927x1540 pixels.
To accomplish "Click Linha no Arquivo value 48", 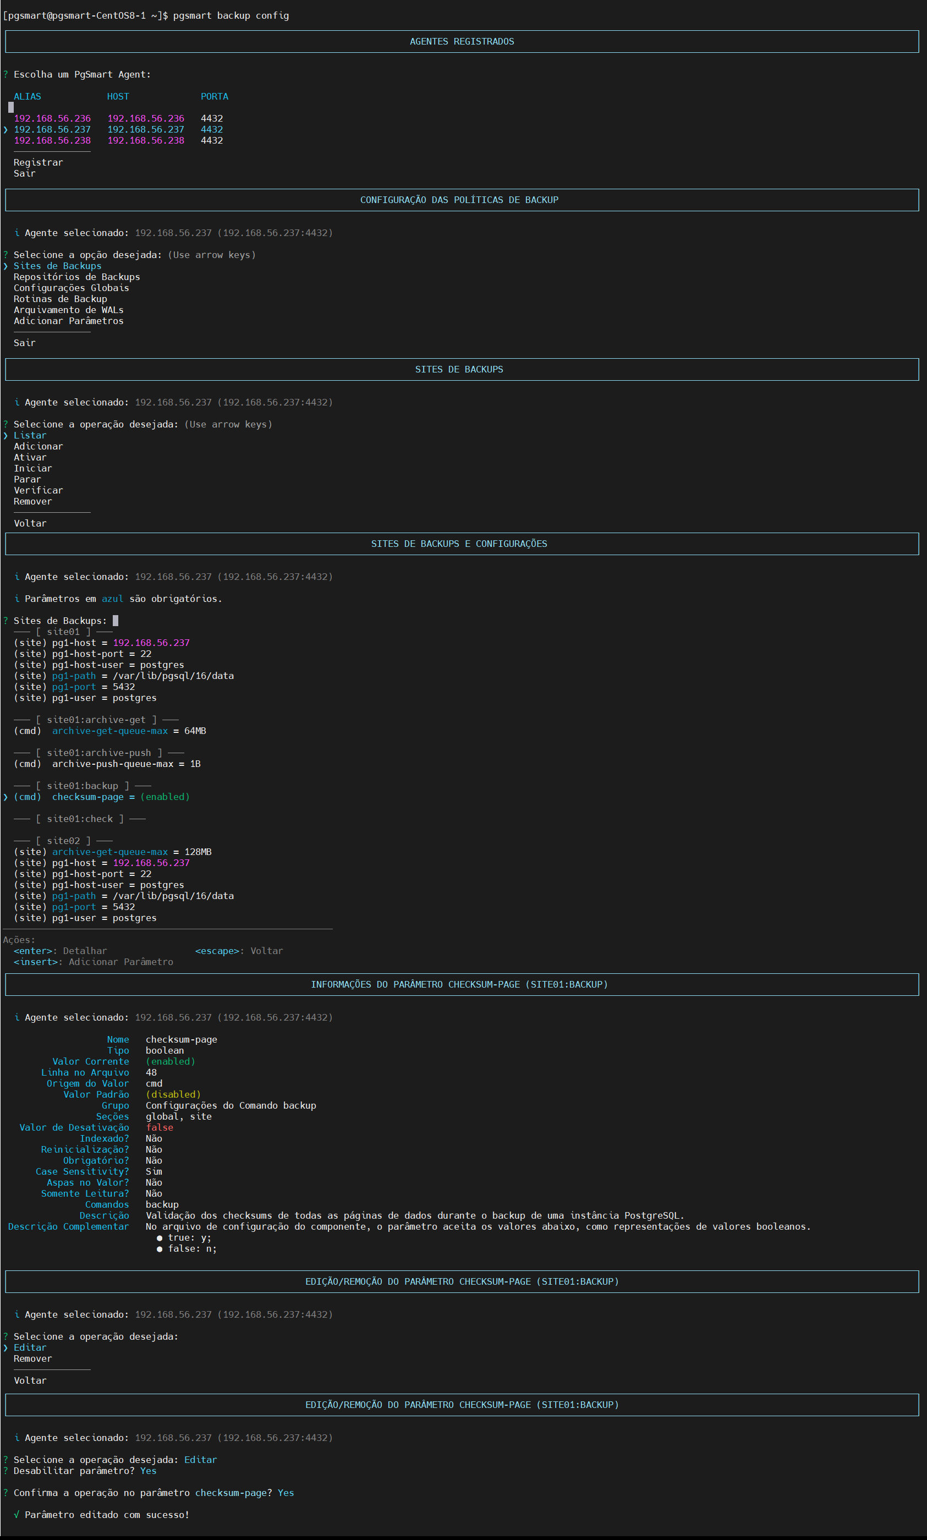I will [x=151, y=1073].
